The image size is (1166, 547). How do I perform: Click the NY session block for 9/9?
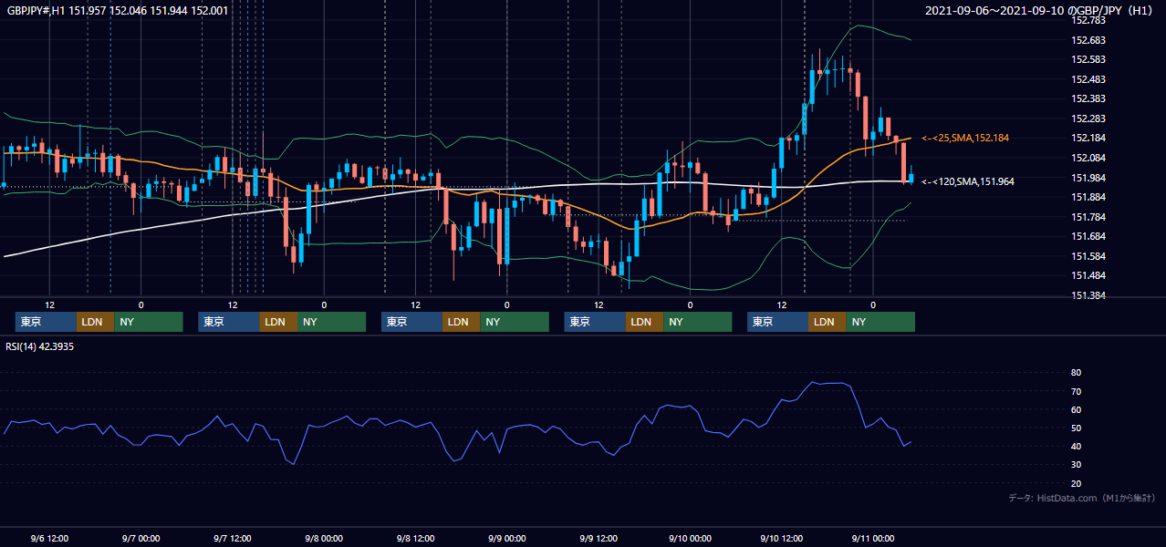698,322
